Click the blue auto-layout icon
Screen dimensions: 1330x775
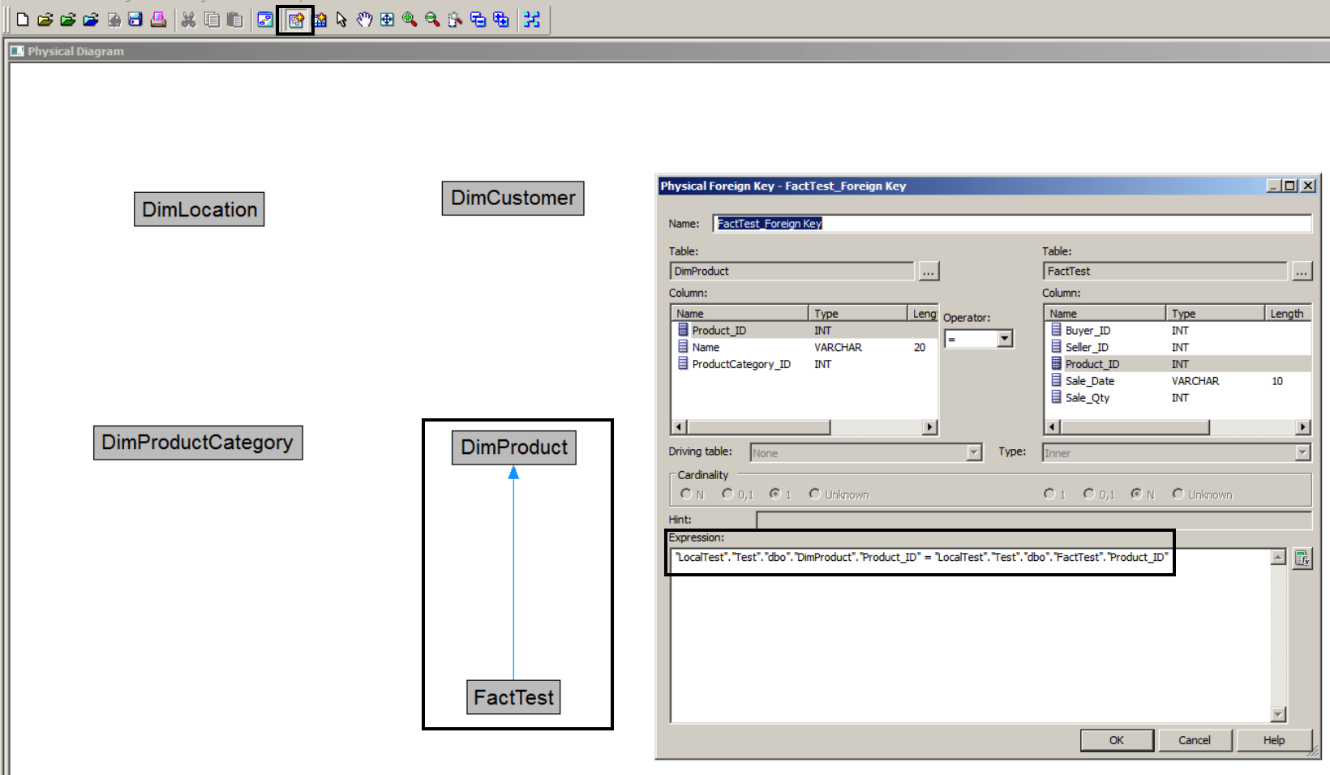coord(531,19)
